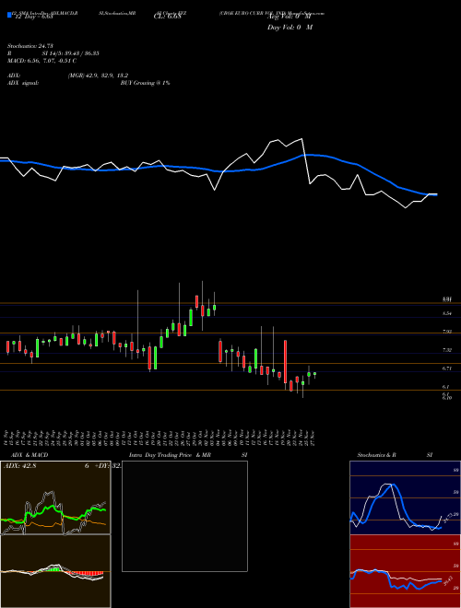This screenshot has width=461, height=608.
Task: Click the 'ADX signal:' label
Action: click(x=23, y=83)
